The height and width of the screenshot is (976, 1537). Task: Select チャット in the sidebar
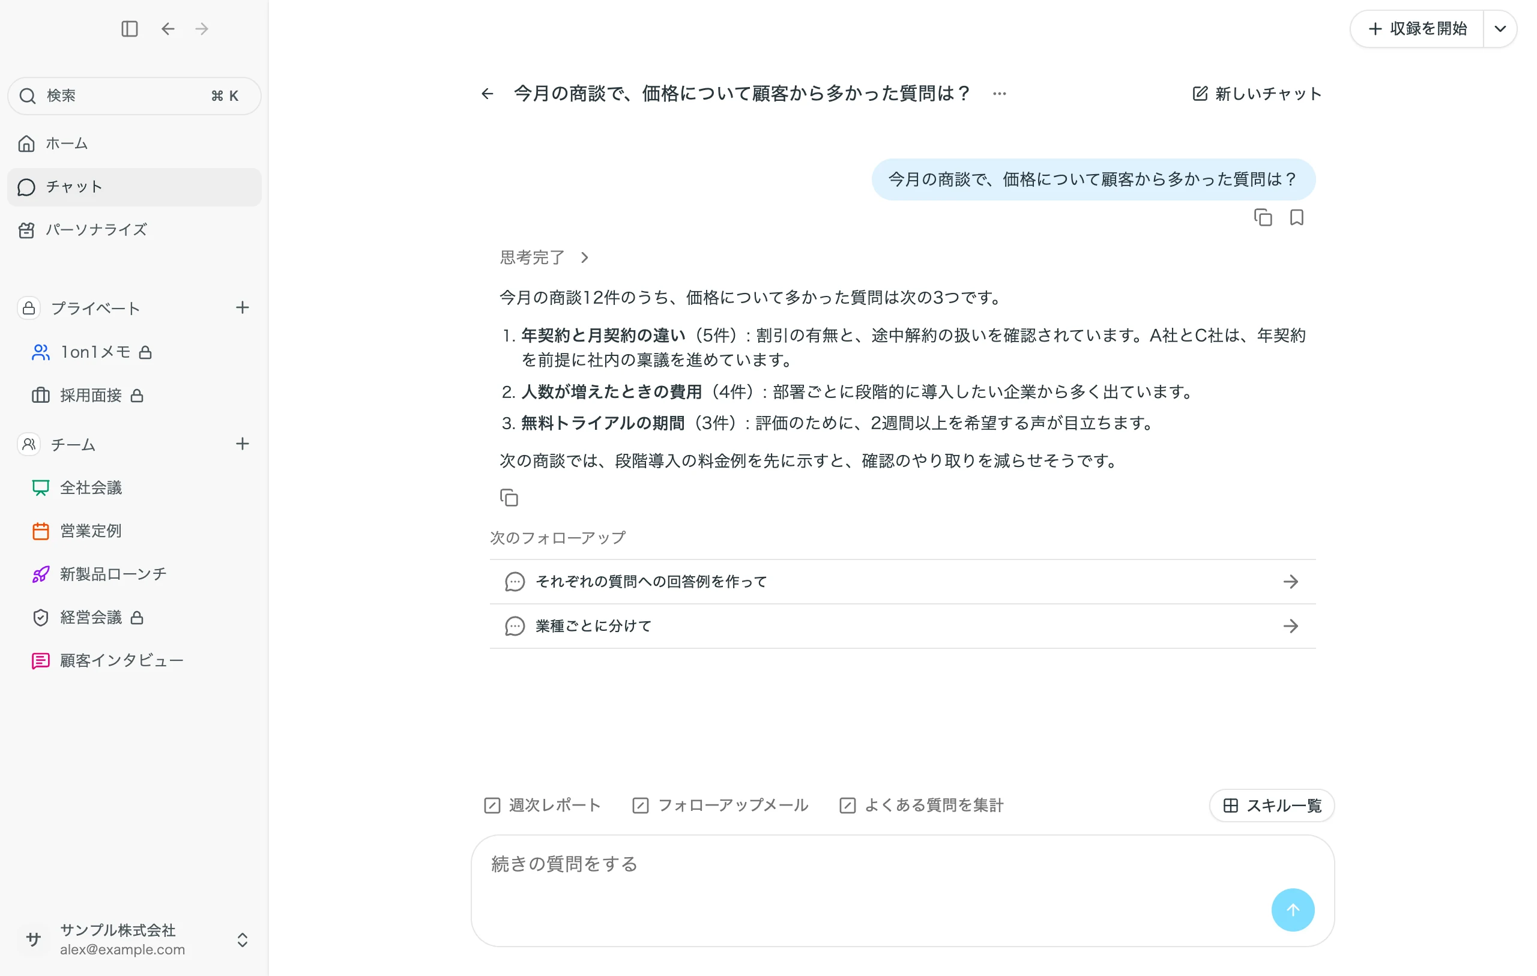pos(134,187)
